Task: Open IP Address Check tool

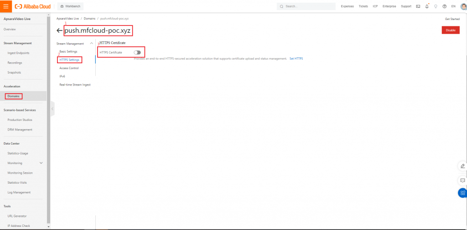Action: click(x=19, y=226)
